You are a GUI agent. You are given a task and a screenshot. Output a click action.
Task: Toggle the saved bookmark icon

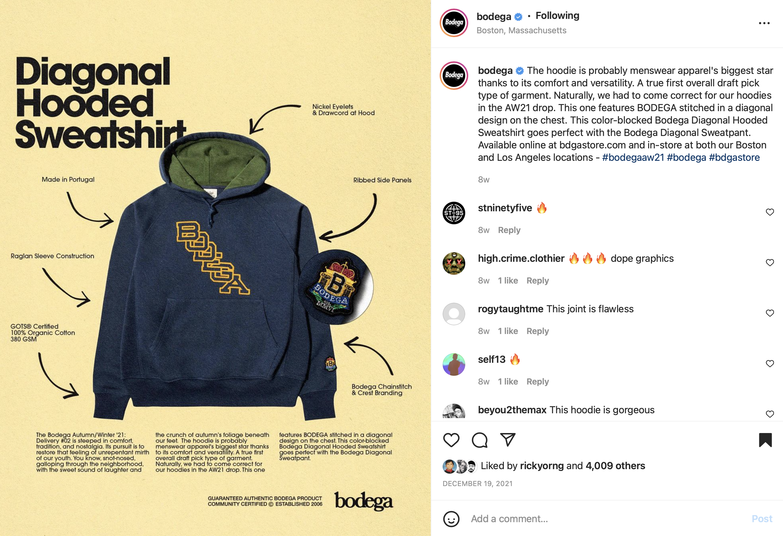[765, 440]
